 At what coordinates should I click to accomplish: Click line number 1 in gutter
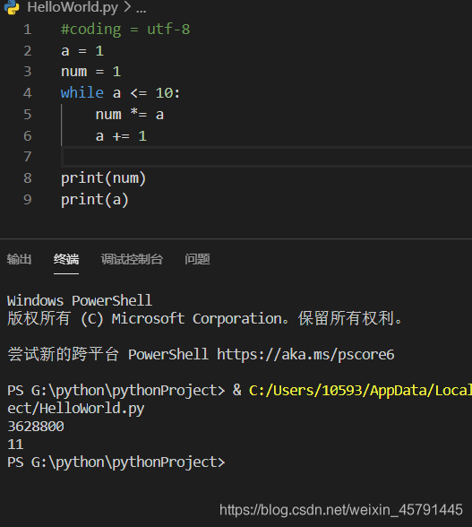pos(28,30)
